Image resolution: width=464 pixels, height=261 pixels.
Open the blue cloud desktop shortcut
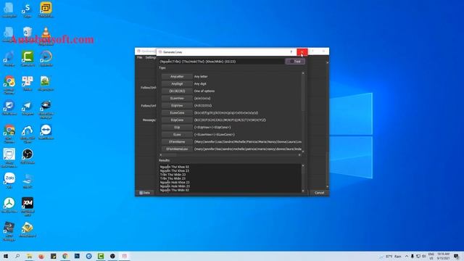coord(28,133)
